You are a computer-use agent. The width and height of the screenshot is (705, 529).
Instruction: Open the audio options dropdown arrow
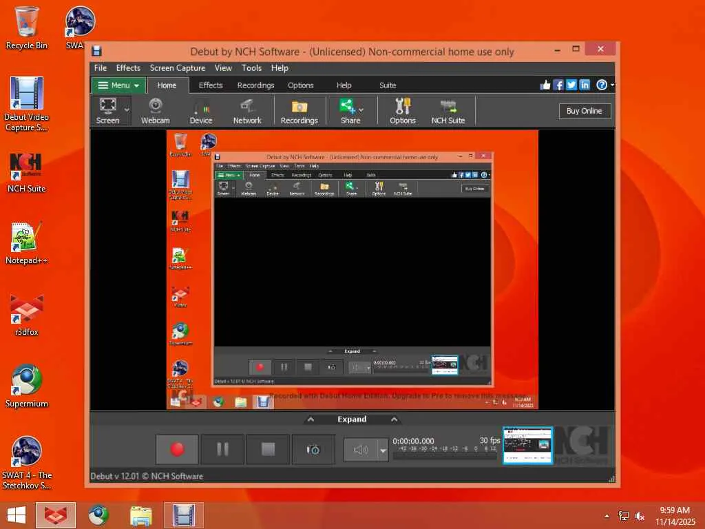pos(383,450)
